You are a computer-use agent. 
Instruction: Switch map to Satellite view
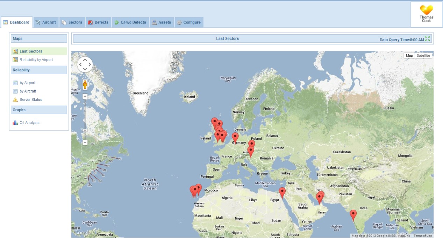[423, 55]
